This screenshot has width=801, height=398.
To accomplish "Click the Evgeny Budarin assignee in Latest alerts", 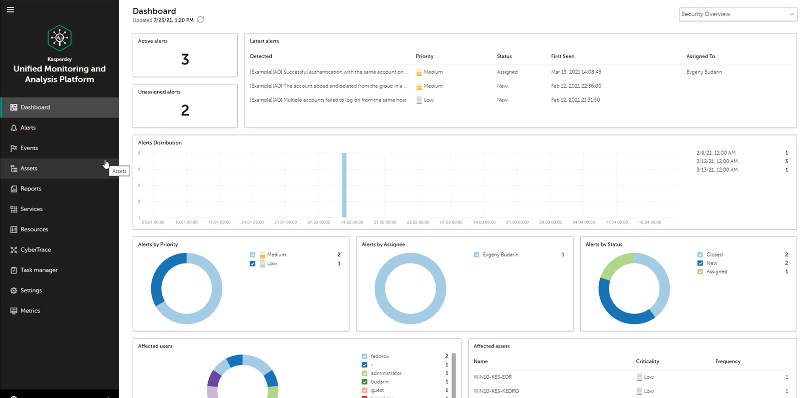I will [x=704, y=72].
